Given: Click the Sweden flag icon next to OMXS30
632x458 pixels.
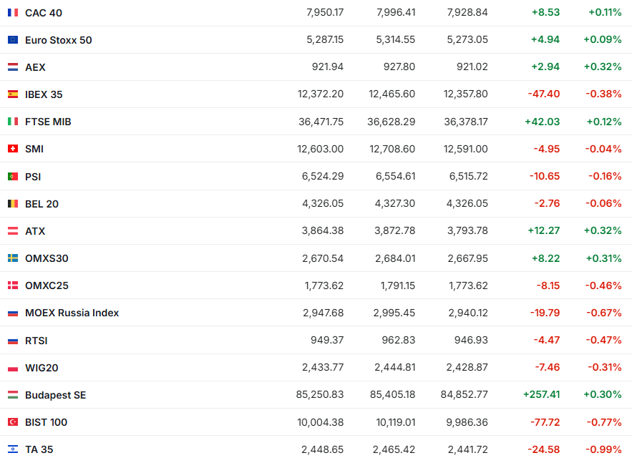Looking at the screenshot, I should pyautogui.click(x=13, y=258).
